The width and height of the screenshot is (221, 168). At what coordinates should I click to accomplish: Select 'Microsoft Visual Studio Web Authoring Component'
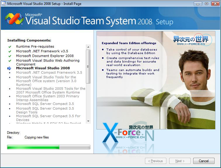click(x=48, y=62)
